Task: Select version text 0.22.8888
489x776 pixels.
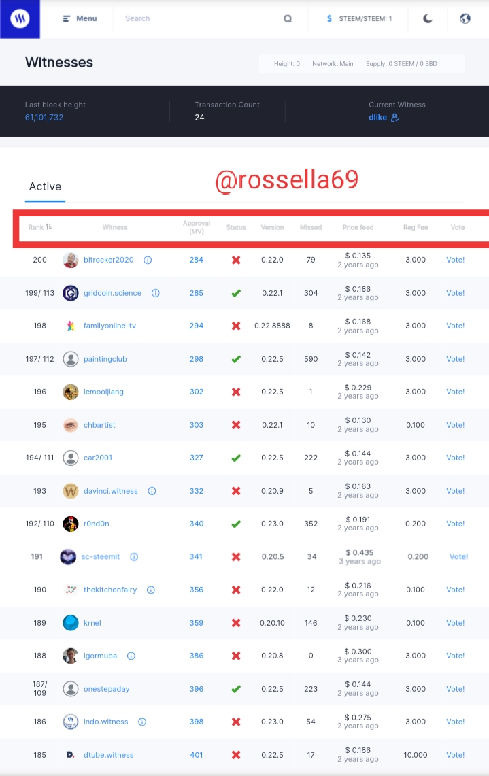Action: (x=272, y=326)
